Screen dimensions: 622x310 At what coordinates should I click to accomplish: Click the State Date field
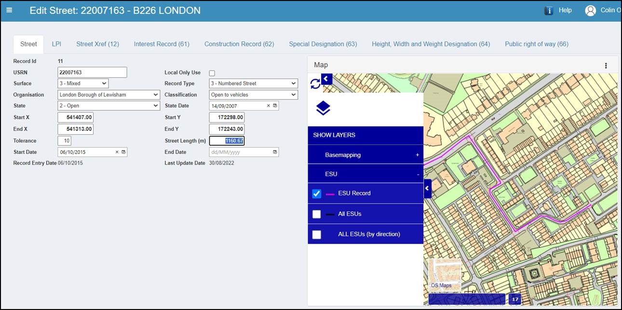click(x=244, y=106)
